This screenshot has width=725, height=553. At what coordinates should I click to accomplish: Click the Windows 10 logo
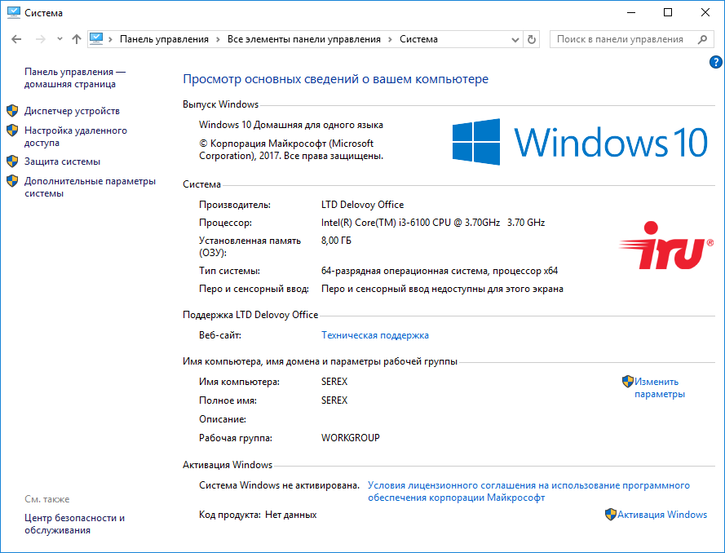click(x=580, y=142)
